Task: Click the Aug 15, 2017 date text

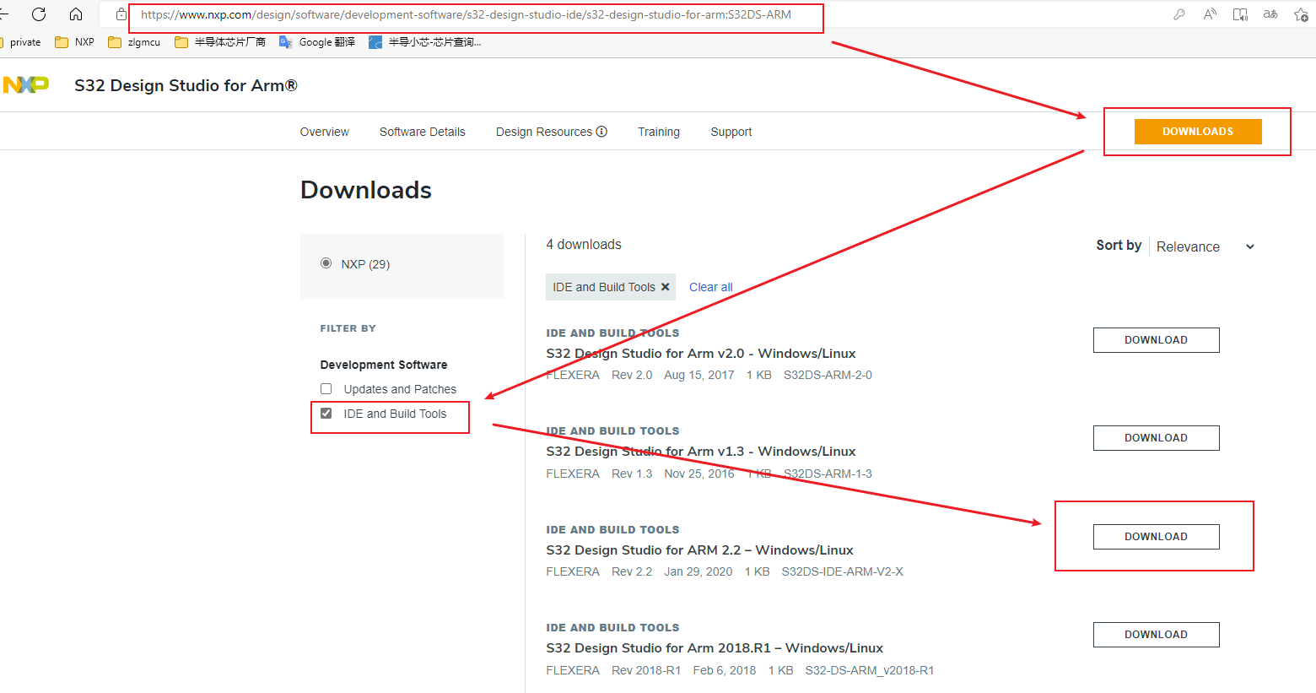Action: pos(699,375)
